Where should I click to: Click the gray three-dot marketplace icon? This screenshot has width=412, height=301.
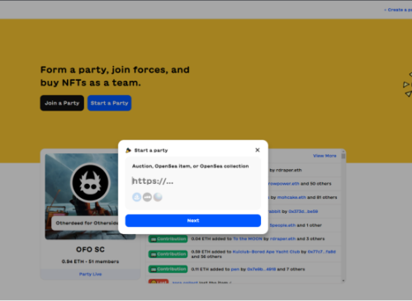click(x=147, y=197)
